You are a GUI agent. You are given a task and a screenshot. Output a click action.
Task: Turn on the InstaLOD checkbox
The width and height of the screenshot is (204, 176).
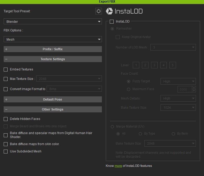pos(112,21)
